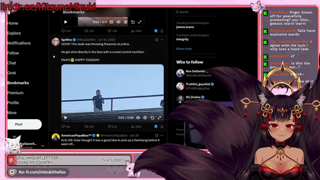The image size is (320, 180).
Task: Open Premium in sidebar
Action: click(15, 93)
